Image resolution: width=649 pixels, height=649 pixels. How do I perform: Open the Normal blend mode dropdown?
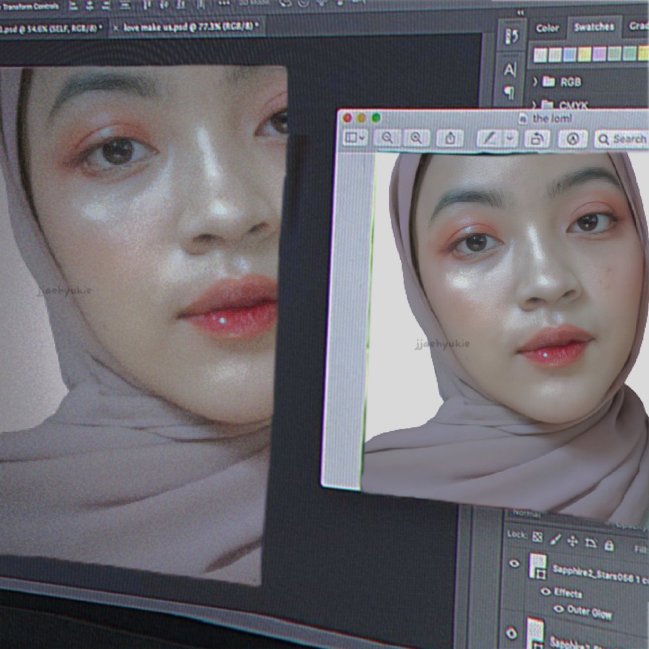[x=527, y=513]
